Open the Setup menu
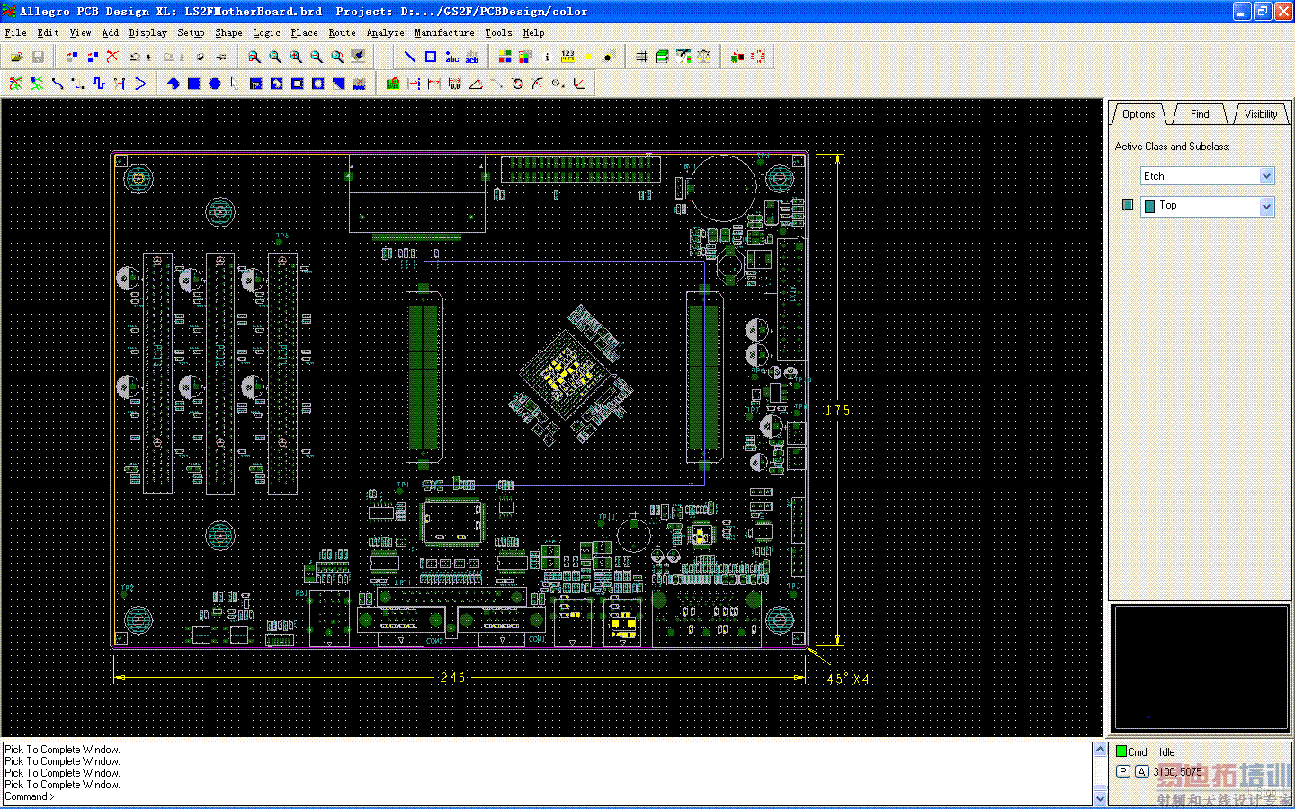The height and width of the screenshot is (809, 1295). [x=191, y=32]
